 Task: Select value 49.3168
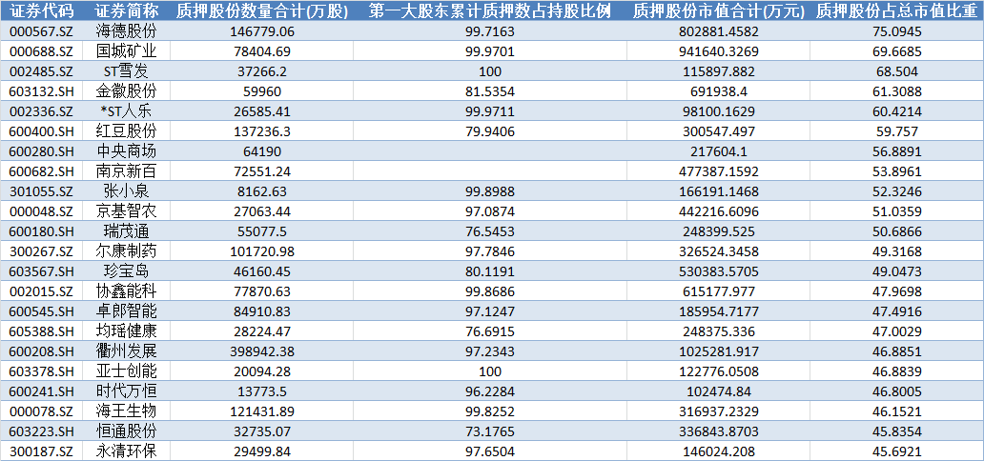(x=899, y=251)
